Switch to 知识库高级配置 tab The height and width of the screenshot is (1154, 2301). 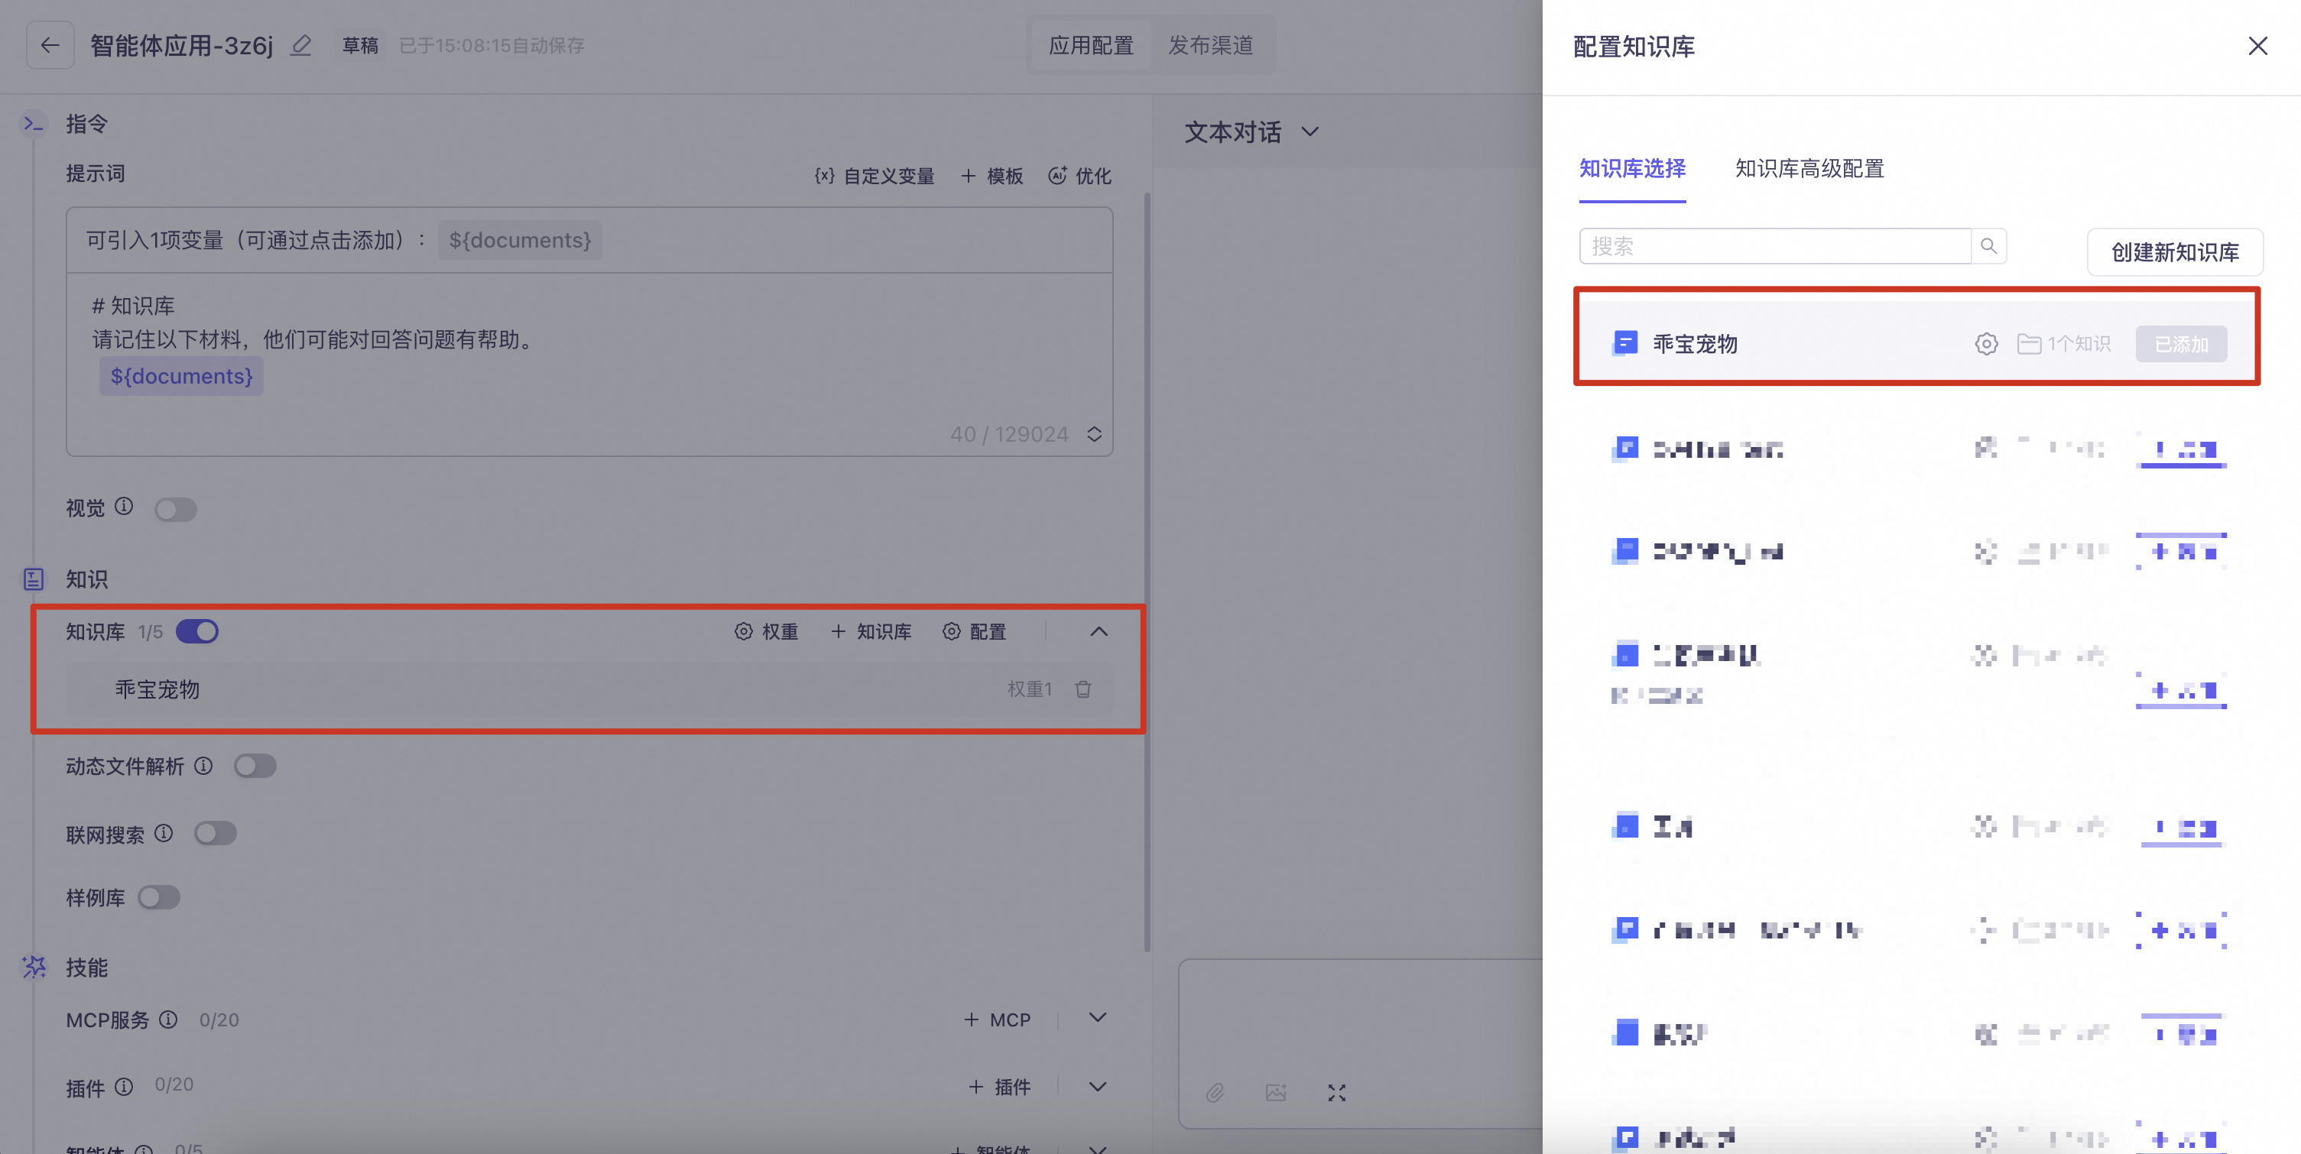coord(1809,169)
